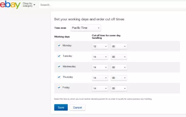This screenshot has height=117, width=186.
Task: Uncheck the Monday working day checkbox
Action: pos(59,45)
